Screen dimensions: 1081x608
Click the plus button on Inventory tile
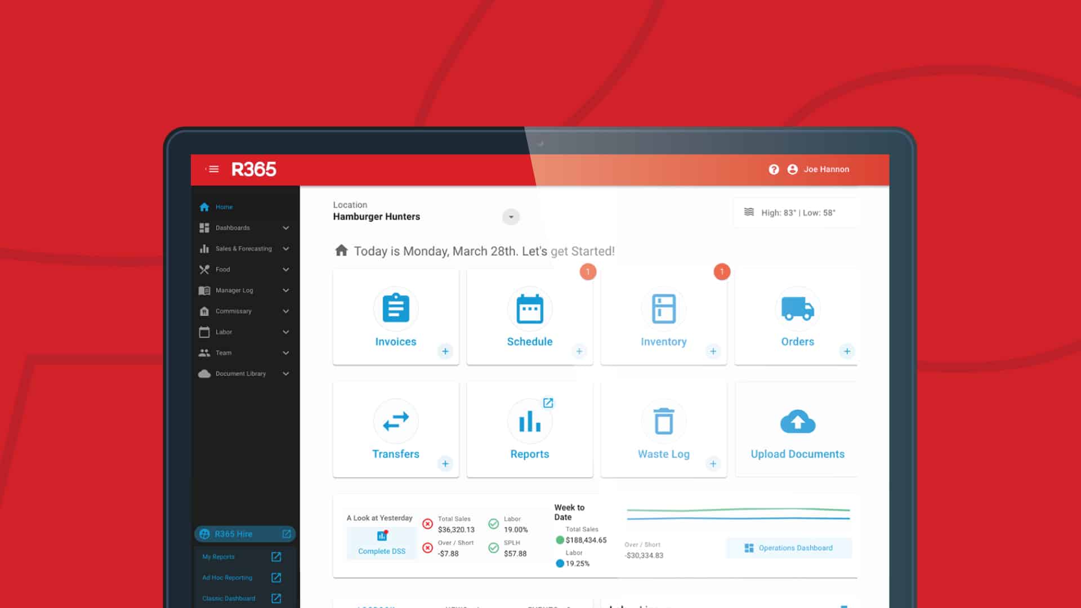[x=713, y=351]
